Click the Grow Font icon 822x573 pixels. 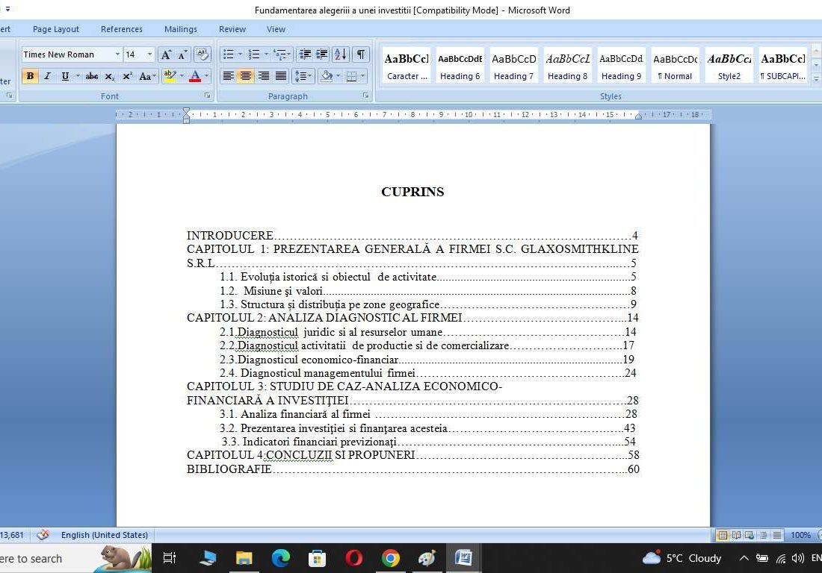[x=167, y=54]
